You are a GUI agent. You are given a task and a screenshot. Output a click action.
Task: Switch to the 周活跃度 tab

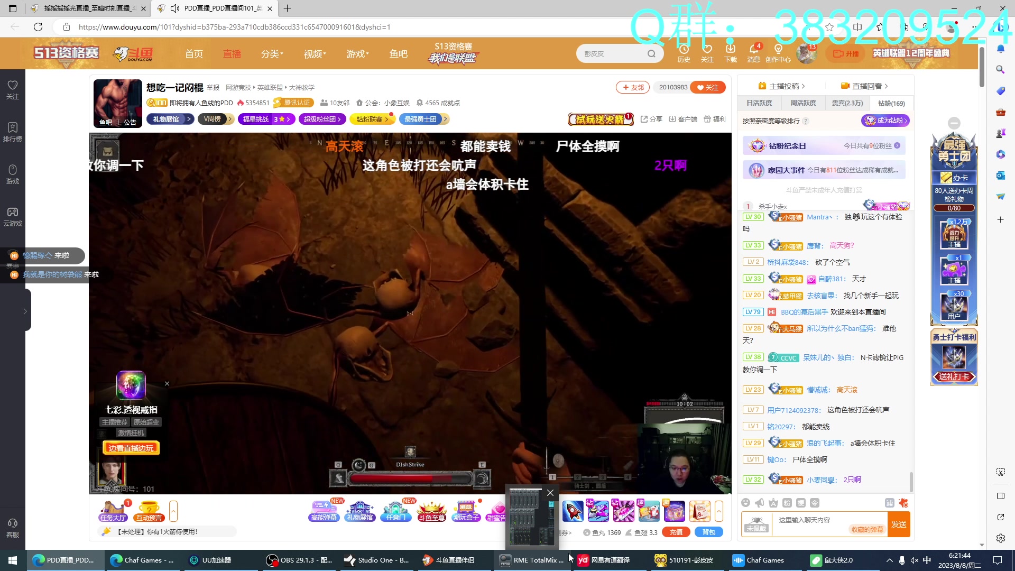point(803,103)
